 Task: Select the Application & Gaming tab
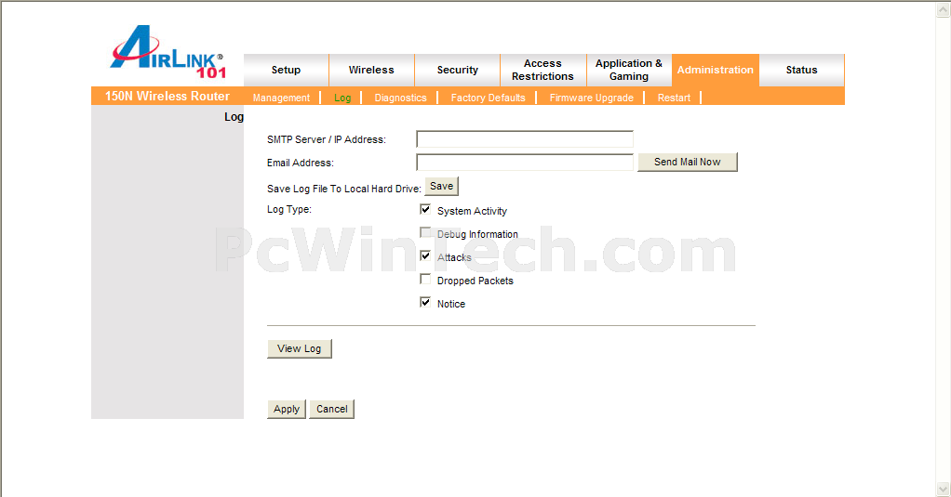click(x=629, y=71)
